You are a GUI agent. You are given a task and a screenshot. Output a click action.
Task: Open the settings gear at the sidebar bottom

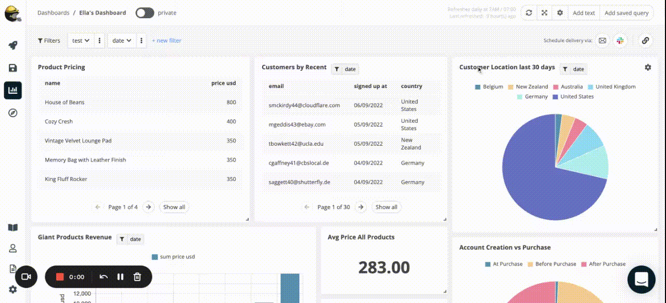point(13,289)
